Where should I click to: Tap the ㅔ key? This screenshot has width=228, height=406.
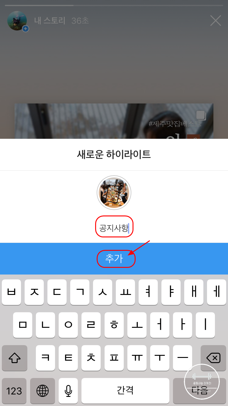pos(216,292)
